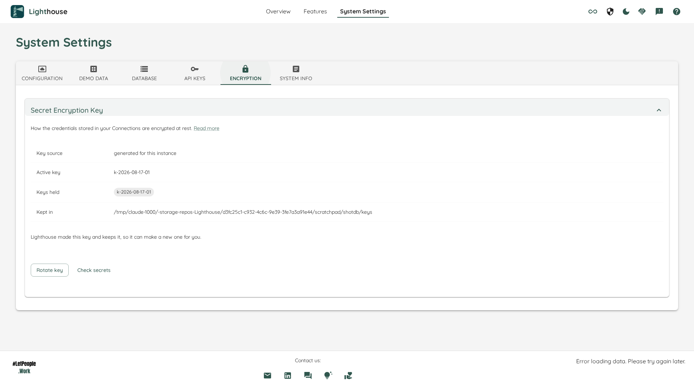The height and width of the screenshot is (390, 694).
Task: Select the Encryption tab
Action: (245, 73)
